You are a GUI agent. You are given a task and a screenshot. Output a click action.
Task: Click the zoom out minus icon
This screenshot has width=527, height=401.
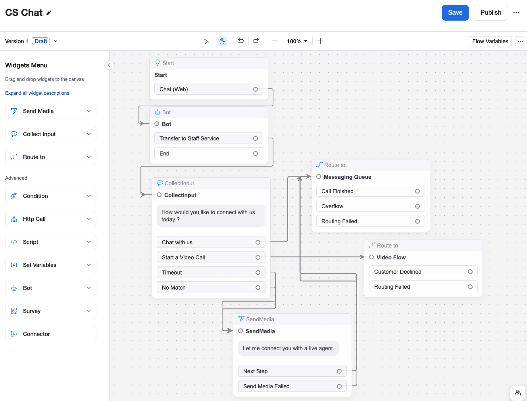point(274,41)
